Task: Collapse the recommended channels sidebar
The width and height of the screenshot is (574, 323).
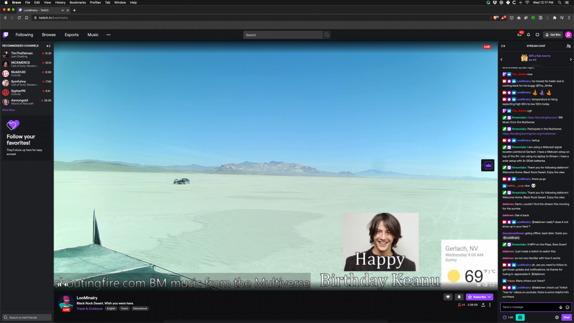Action: click(x=48, y=46)
